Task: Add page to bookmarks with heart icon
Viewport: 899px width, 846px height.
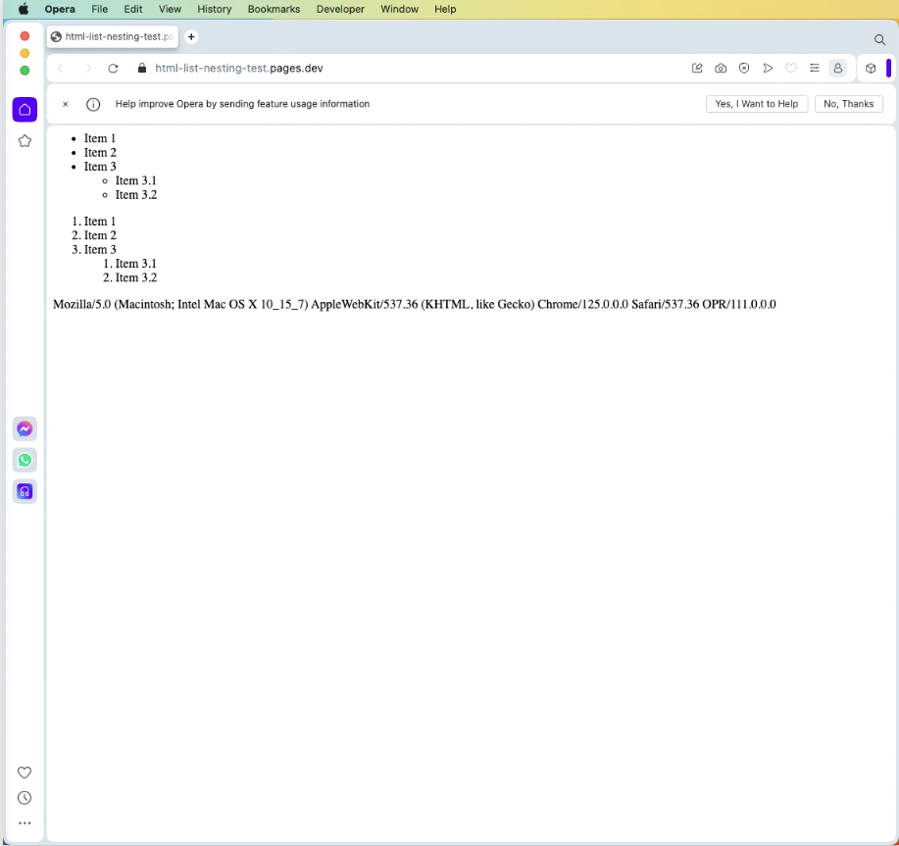Action: pyautogui.click(x=791, y=69)
